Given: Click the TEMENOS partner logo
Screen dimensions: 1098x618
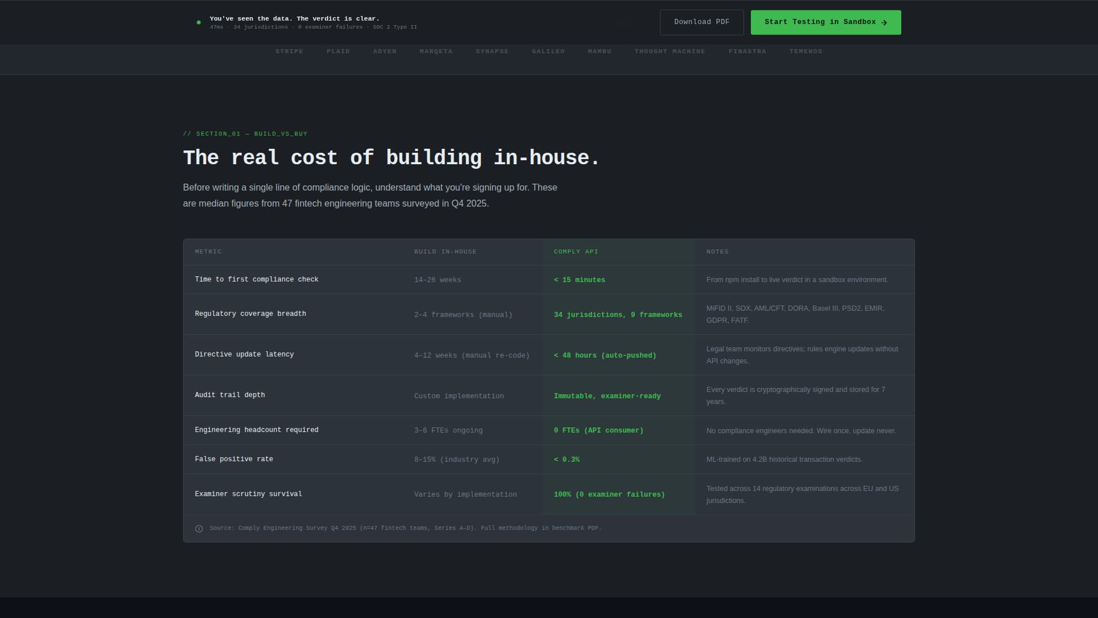Looking at the screenshot, I should [806, 51].
